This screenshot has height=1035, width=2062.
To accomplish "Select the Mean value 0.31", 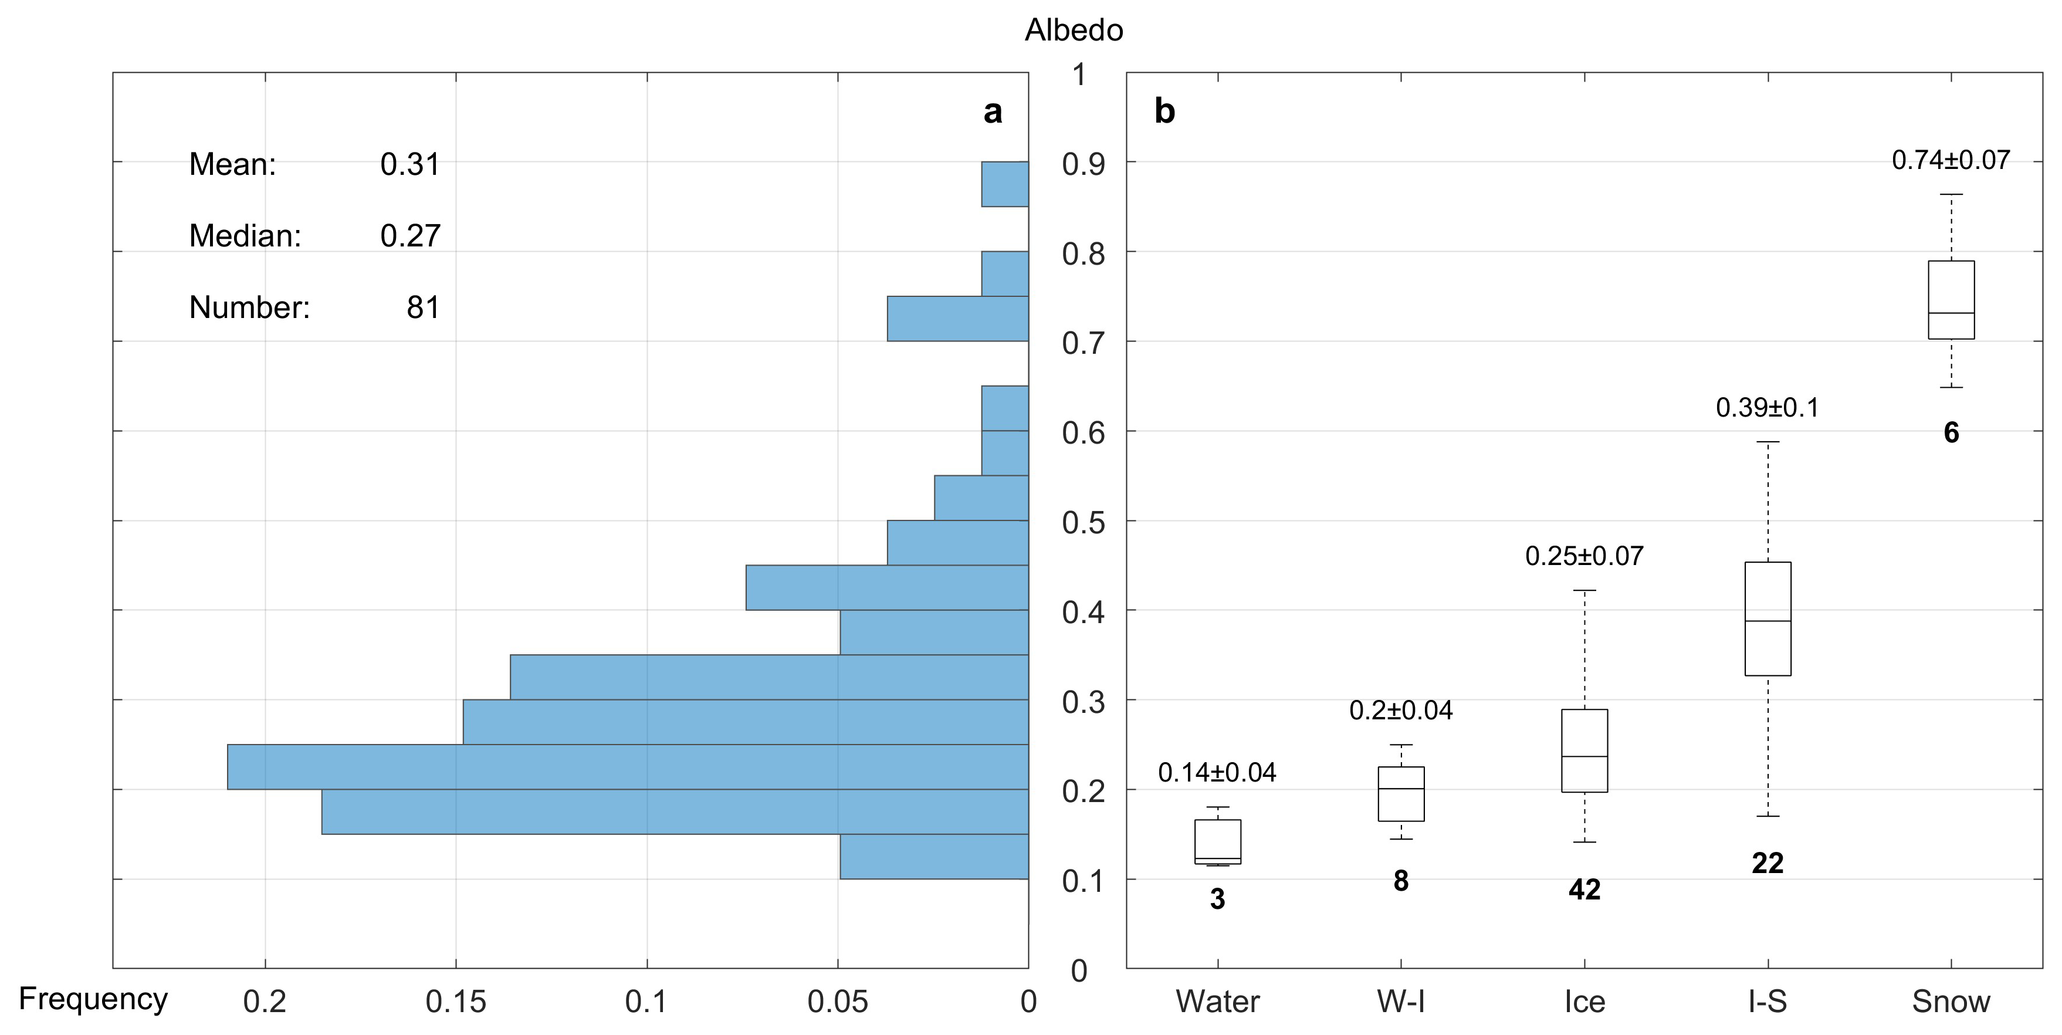I will [x=410, y=164].
